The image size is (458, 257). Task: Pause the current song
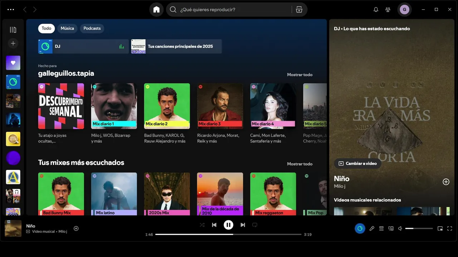coord(228,225)
